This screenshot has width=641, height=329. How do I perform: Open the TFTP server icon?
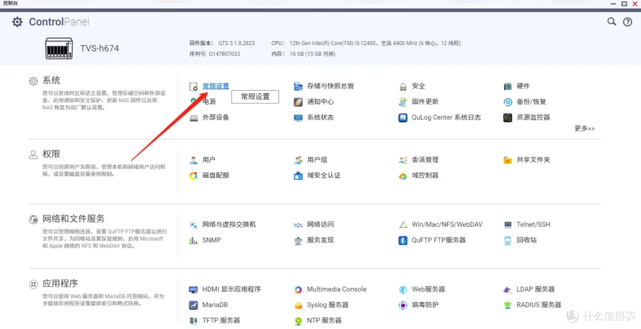point(193,321)
